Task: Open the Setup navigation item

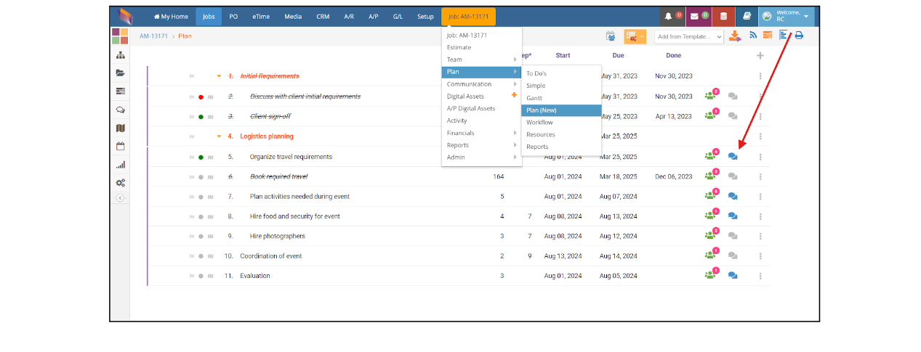Action: point(425,16)
